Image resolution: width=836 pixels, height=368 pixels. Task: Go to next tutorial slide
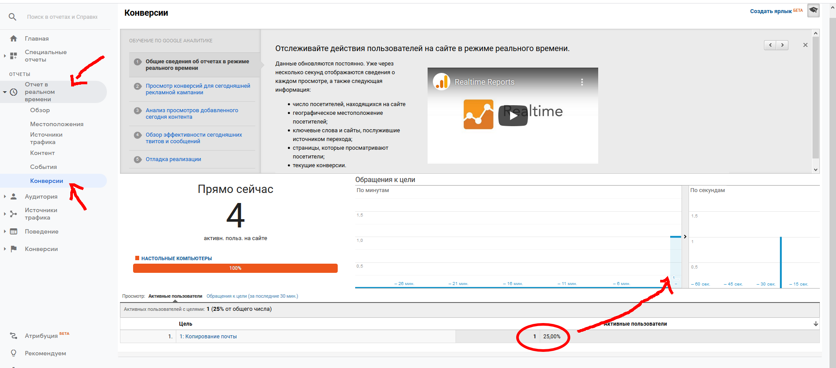tap(782, 45)
